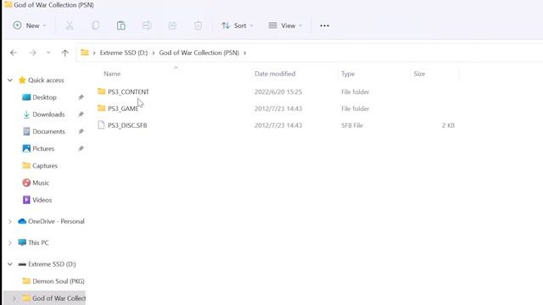The height and width of the screenshot is (305, 543).
Task: Click the folder icon in address bar
Action: tap(85, 53)
